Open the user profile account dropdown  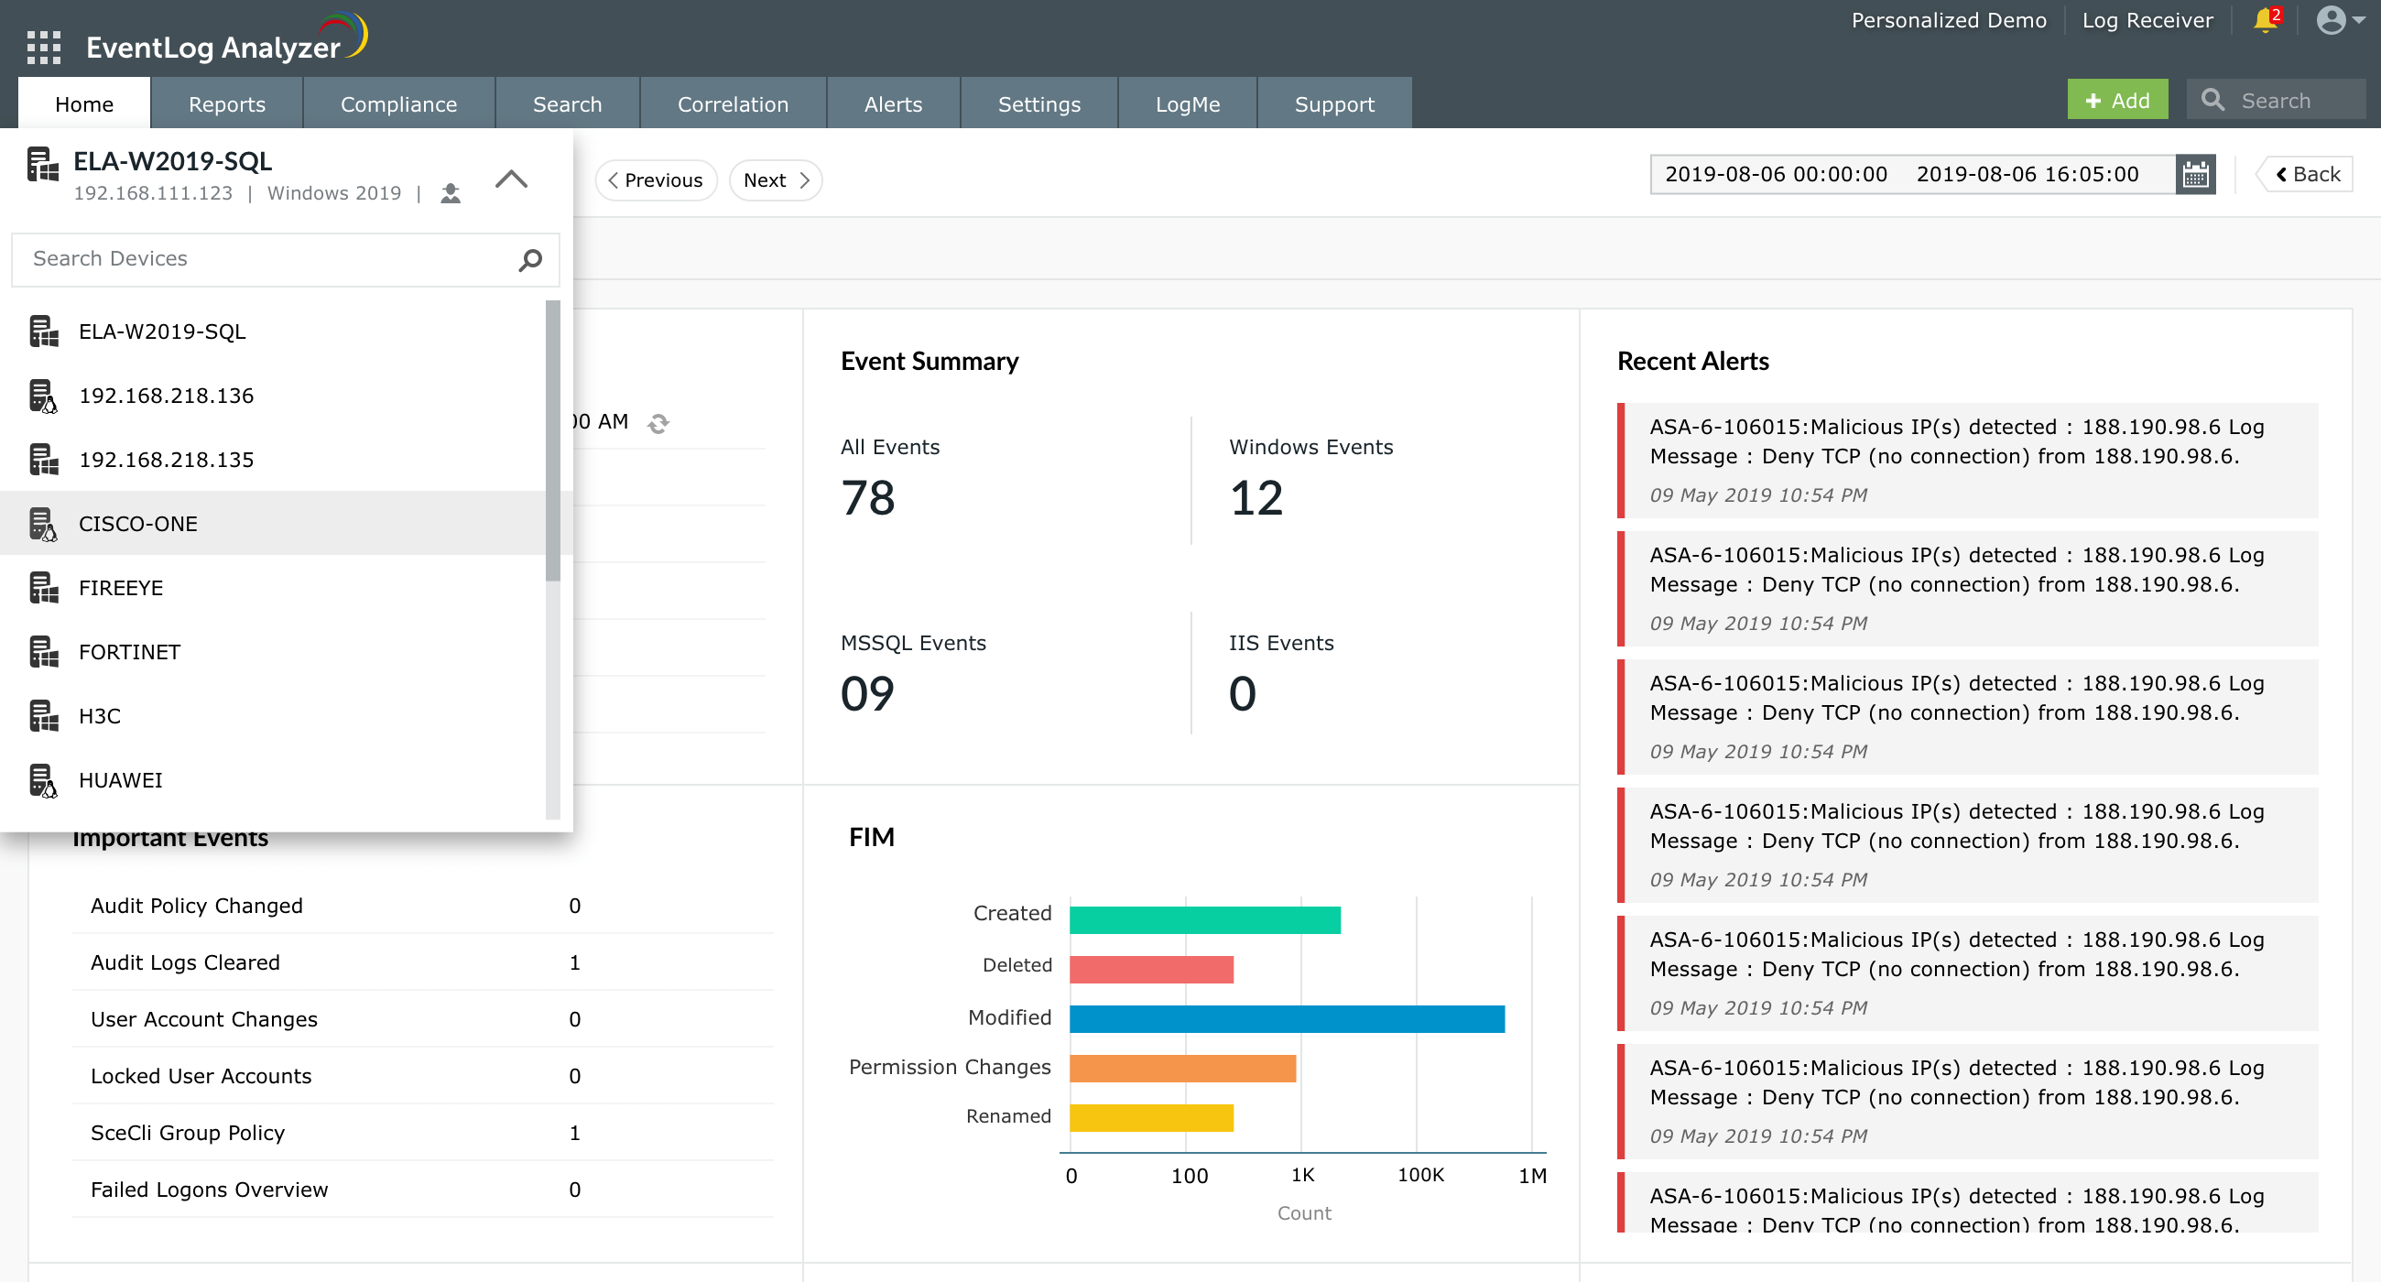(x=2340, y=20)
